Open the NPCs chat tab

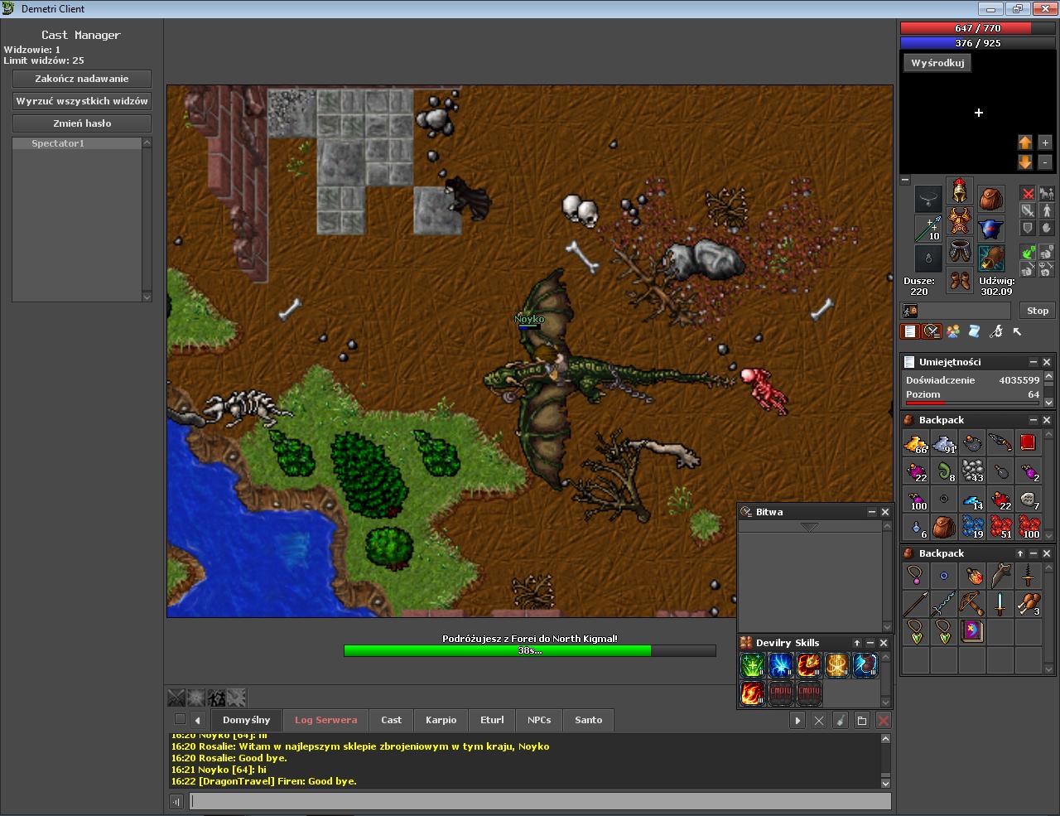tap(539, 720)
